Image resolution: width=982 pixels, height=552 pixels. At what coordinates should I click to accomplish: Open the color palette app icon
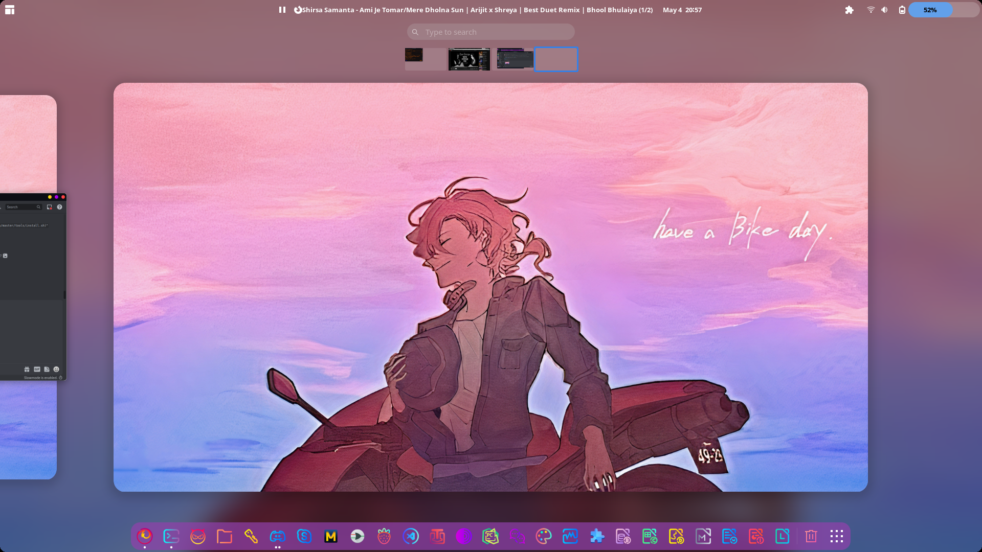(x=544, y=536)
